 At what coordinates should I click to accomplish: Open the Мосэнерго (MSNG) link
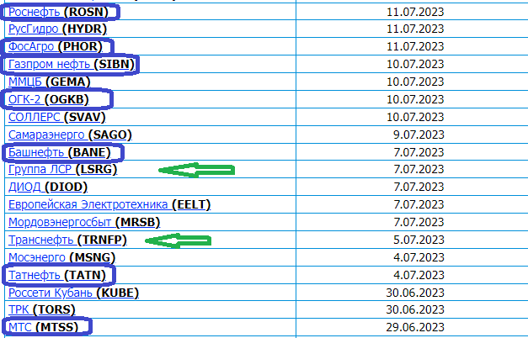click(62, 257)
